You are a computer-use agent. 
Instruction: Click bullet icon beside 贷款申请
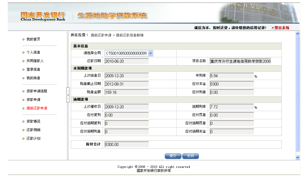tap(23, 100)
